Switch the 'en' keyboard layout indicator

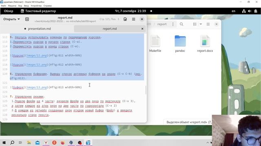point(234,11)
